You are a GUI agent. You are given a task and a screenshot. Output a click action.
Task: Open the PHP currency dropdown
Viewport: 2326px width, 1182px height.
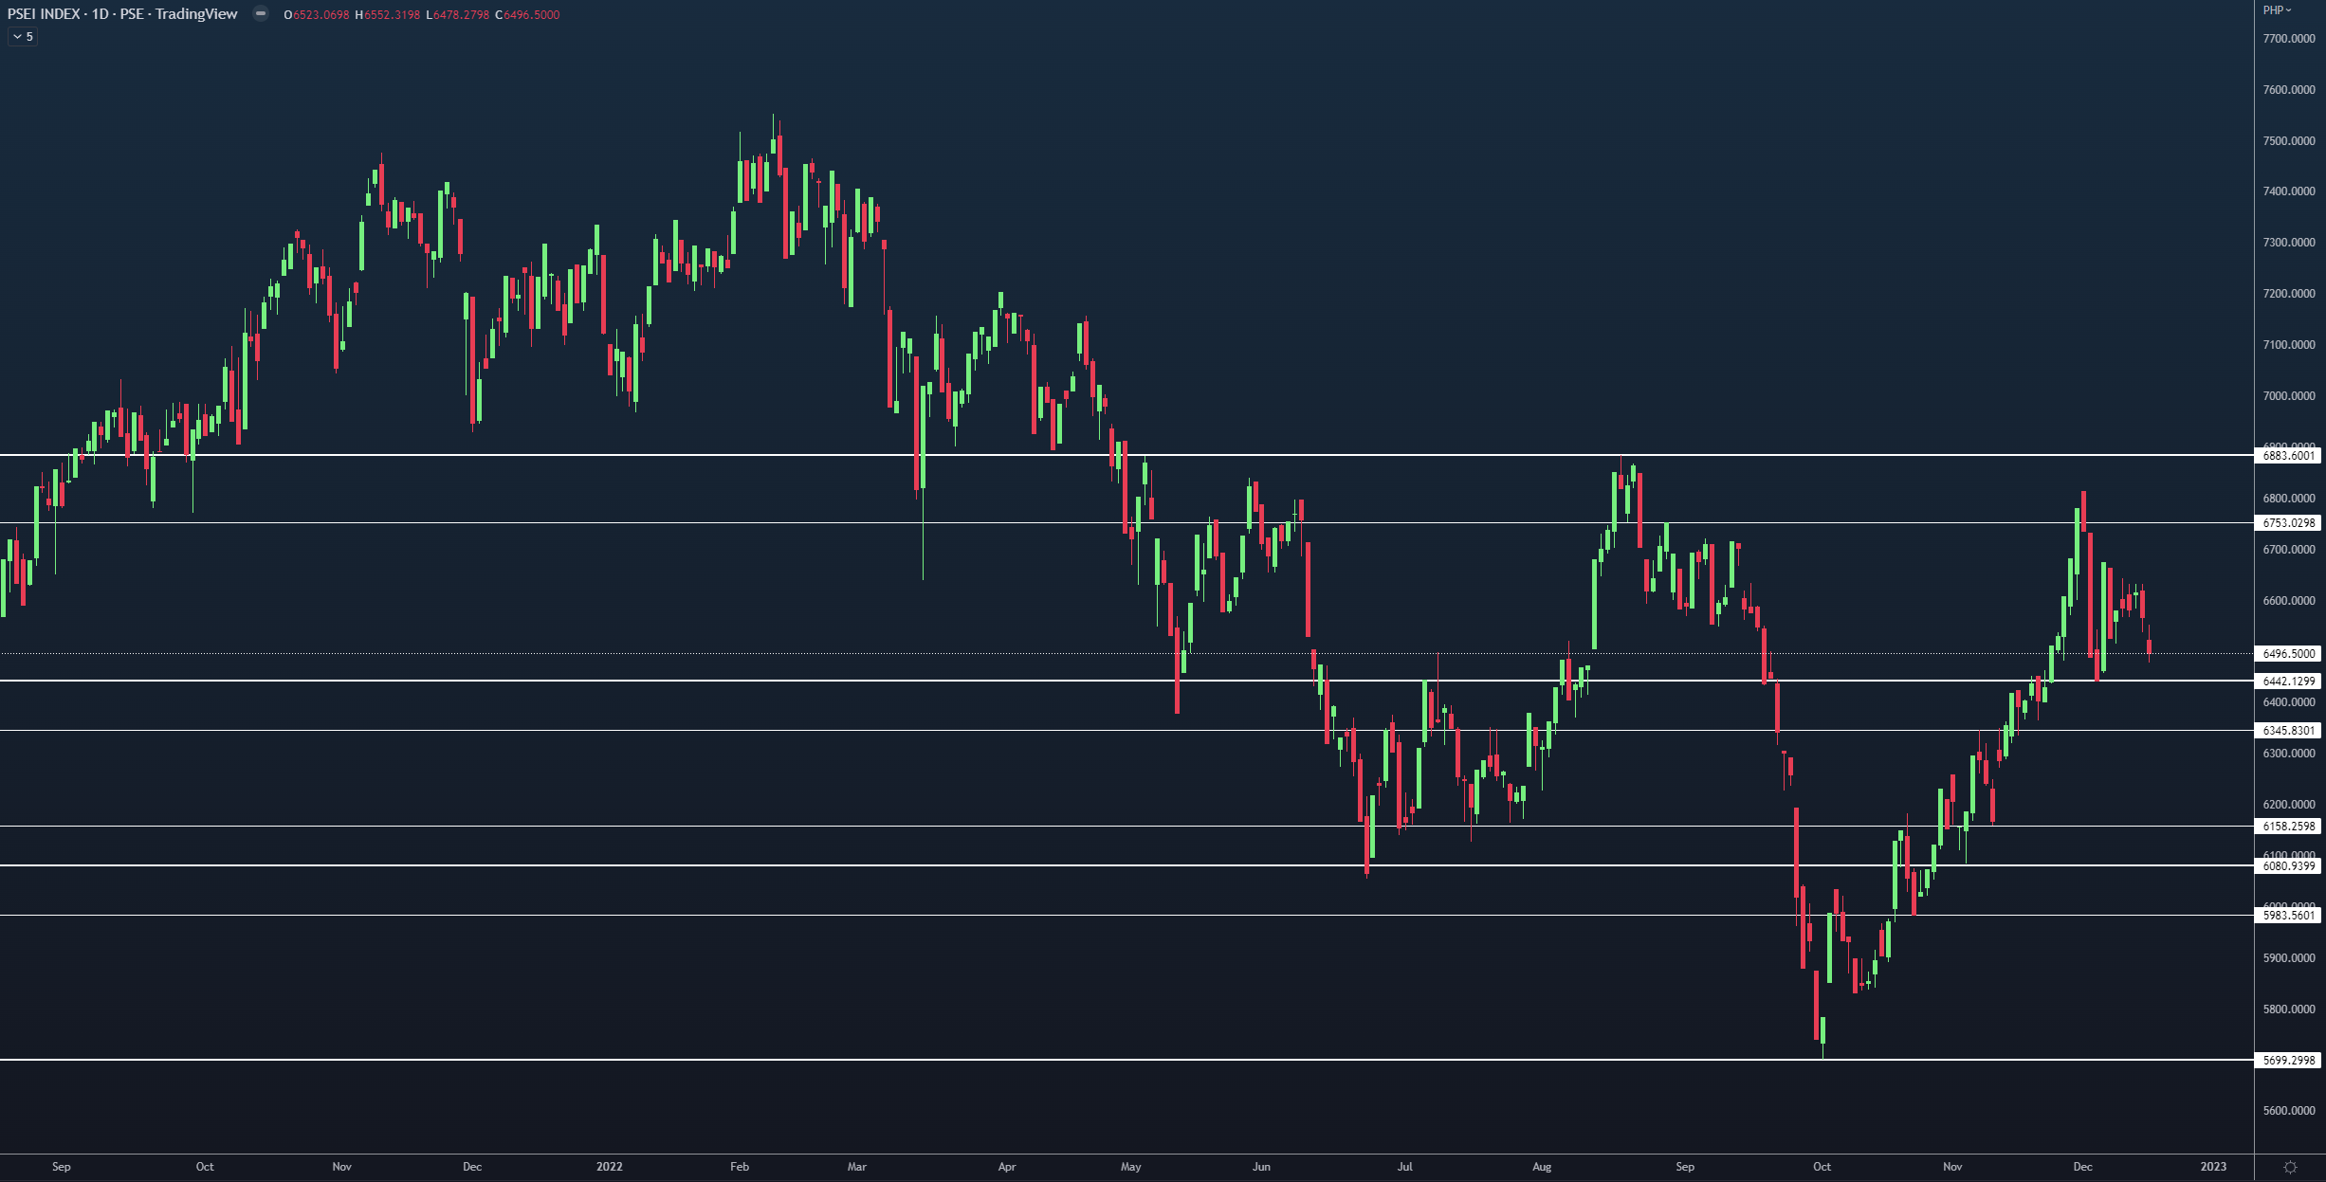coord(2277,10)
